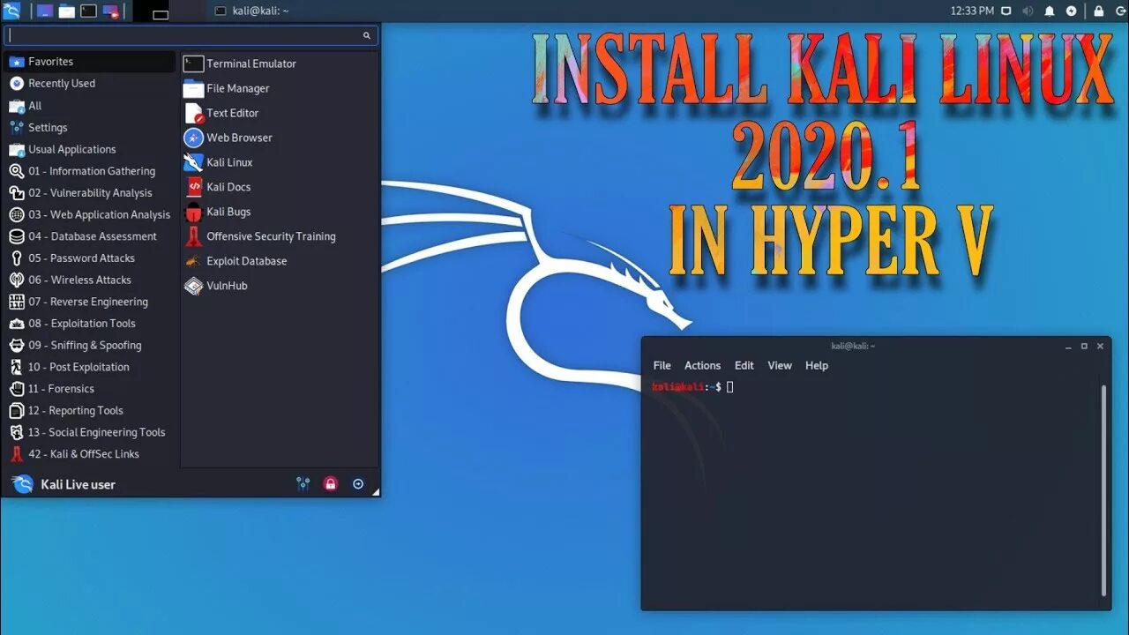Open the Offensive Security Training favorite

point(280,236)
